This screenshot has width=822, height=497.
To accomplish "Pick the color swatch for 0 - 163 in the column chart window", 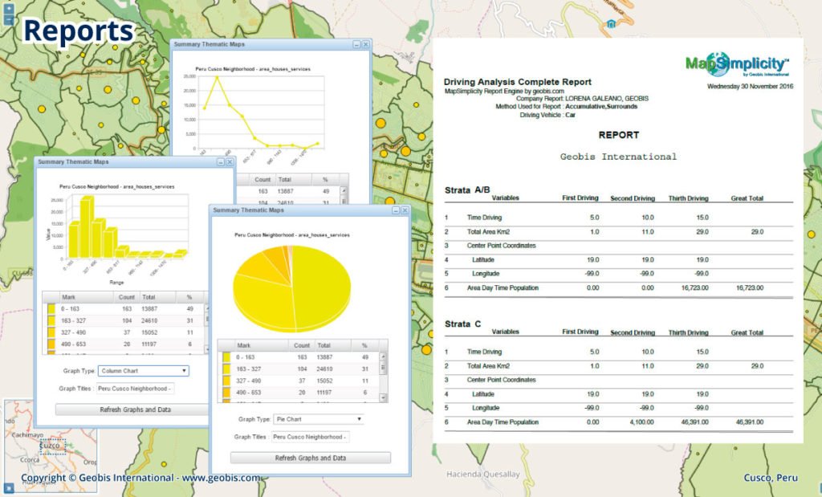I will (51, 309).
